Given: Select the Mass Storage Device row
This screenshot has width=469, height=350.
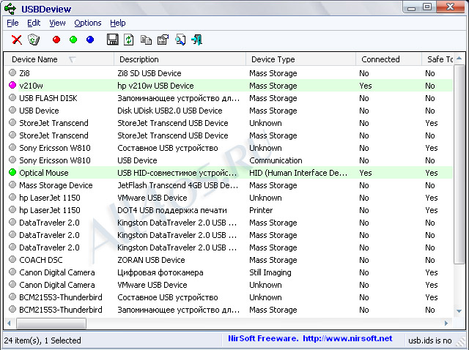Looking at the screenshot, I should click(x=229, y=185).
